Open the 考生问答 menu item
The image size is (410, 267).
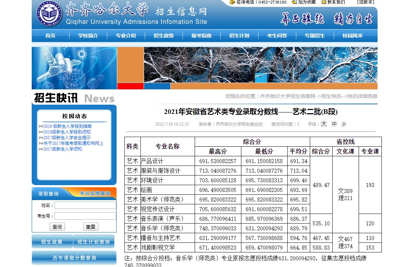(277, 36)
